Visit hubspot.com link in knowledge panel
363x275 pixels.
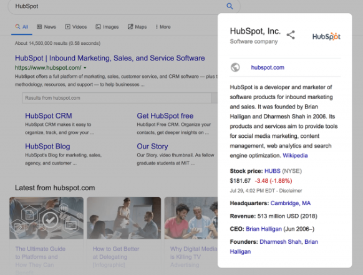268,67
